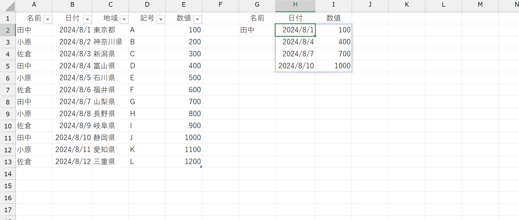Click the 数値 header in column I
519x220 pixels.
coord(333,18)
